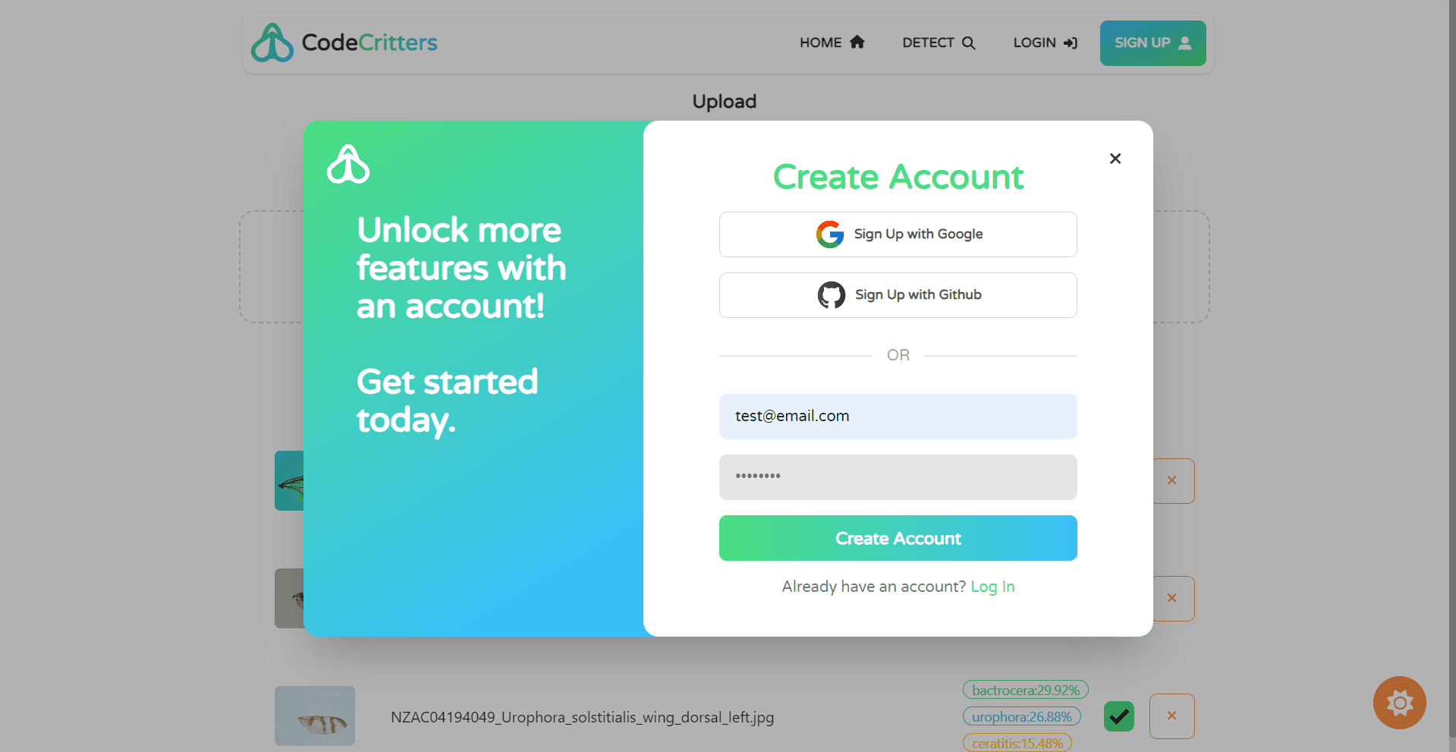The image size is (1456, 752).
Task: Toggle the green checkmark for Urophora image
Action: coord(1118,716)
